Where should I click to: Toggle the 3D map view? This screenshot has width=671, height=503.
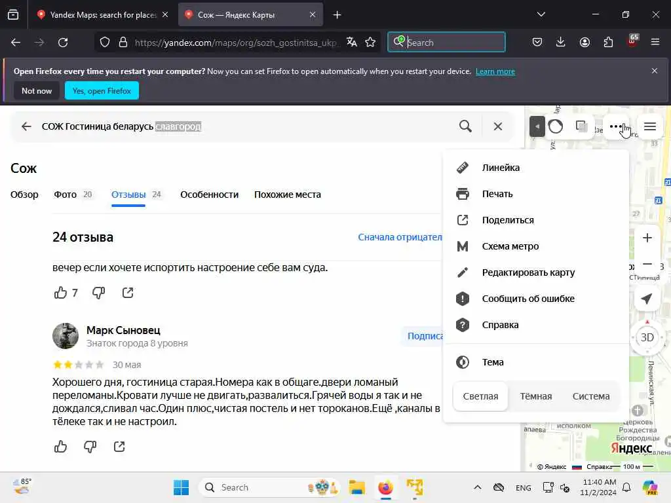(647, 337)
